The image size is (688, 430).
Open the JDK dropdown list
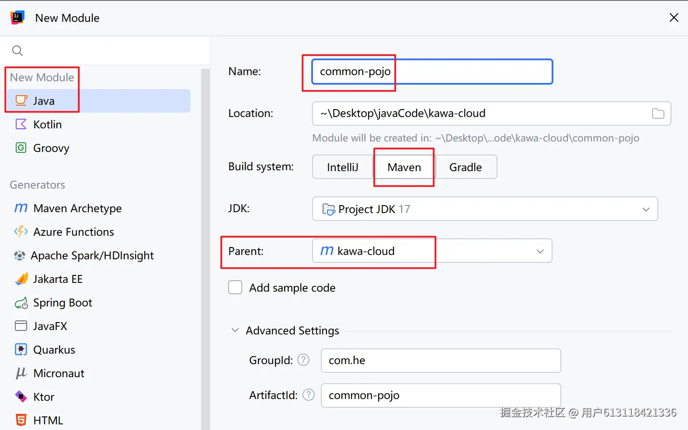(646, 209)
